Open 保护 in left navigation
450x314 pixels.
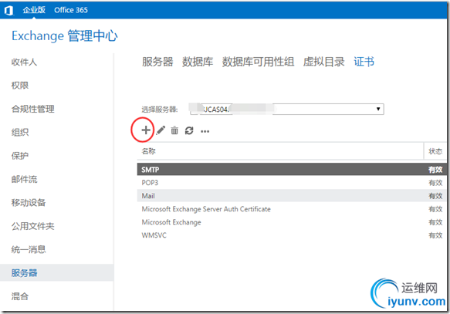click(20, 156)
